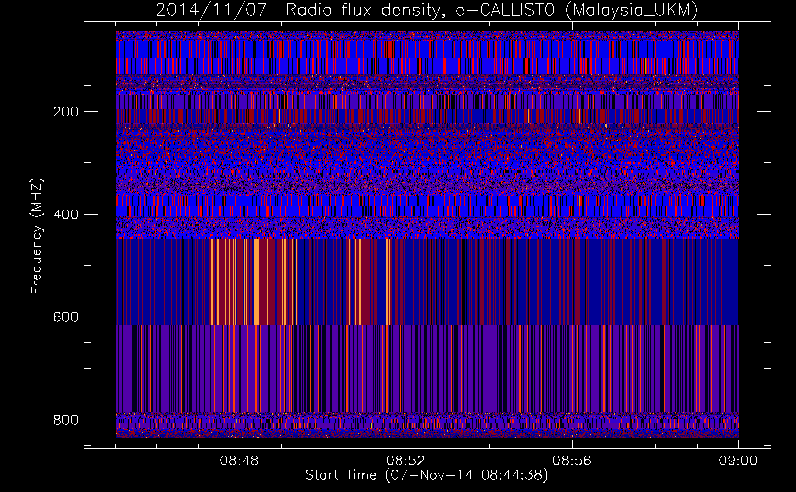This screenshot has height=492, width=796.
Task: Click the 08:48 time tick label
Action: point(240,461)
